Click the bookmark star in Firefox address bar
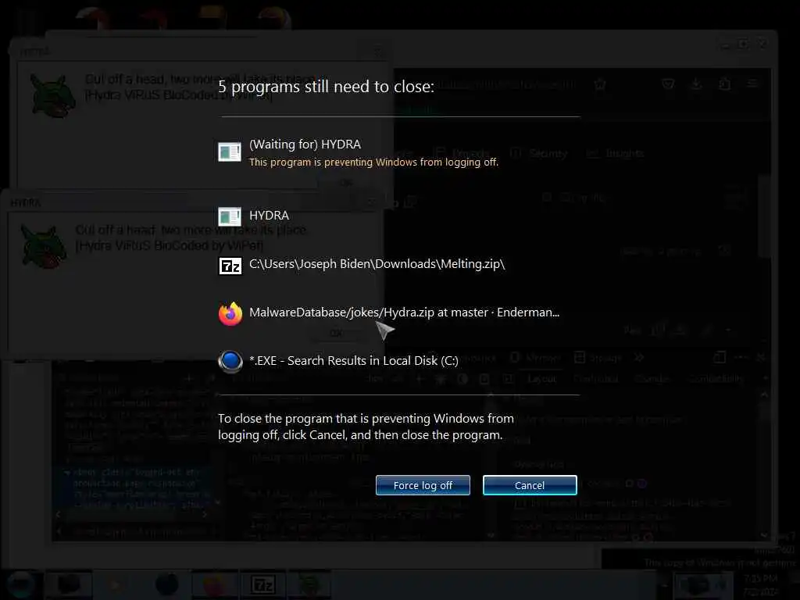Screen dimensions: 800x600 tap(600, 84)
